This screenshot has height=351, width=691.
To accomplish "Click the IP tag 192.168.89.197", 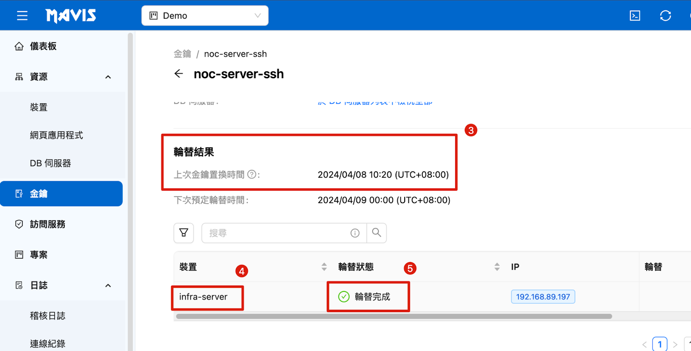I will tap(543, 297).
